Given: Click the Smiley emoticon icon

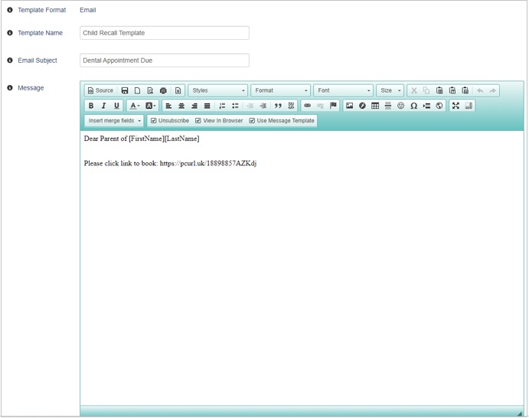Looking at the screenshot, I should 401,106.
